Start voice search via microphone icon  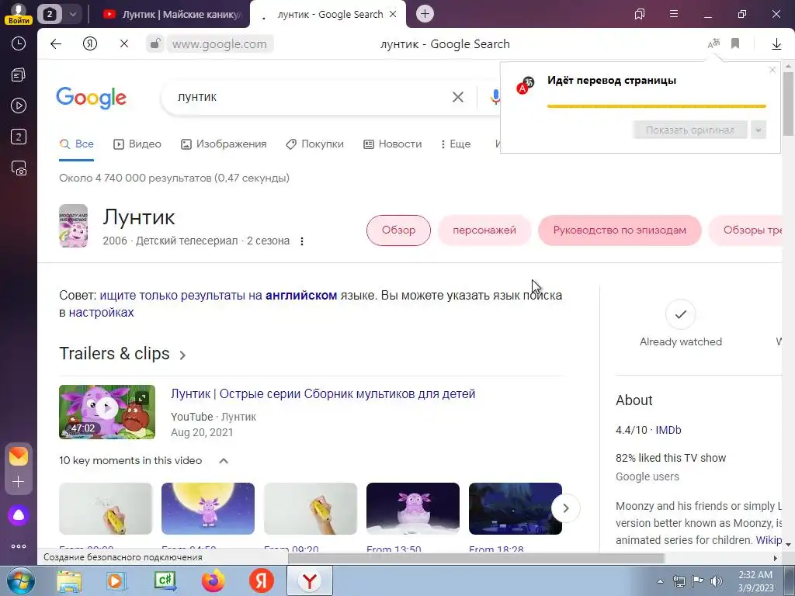click(495, 97)
